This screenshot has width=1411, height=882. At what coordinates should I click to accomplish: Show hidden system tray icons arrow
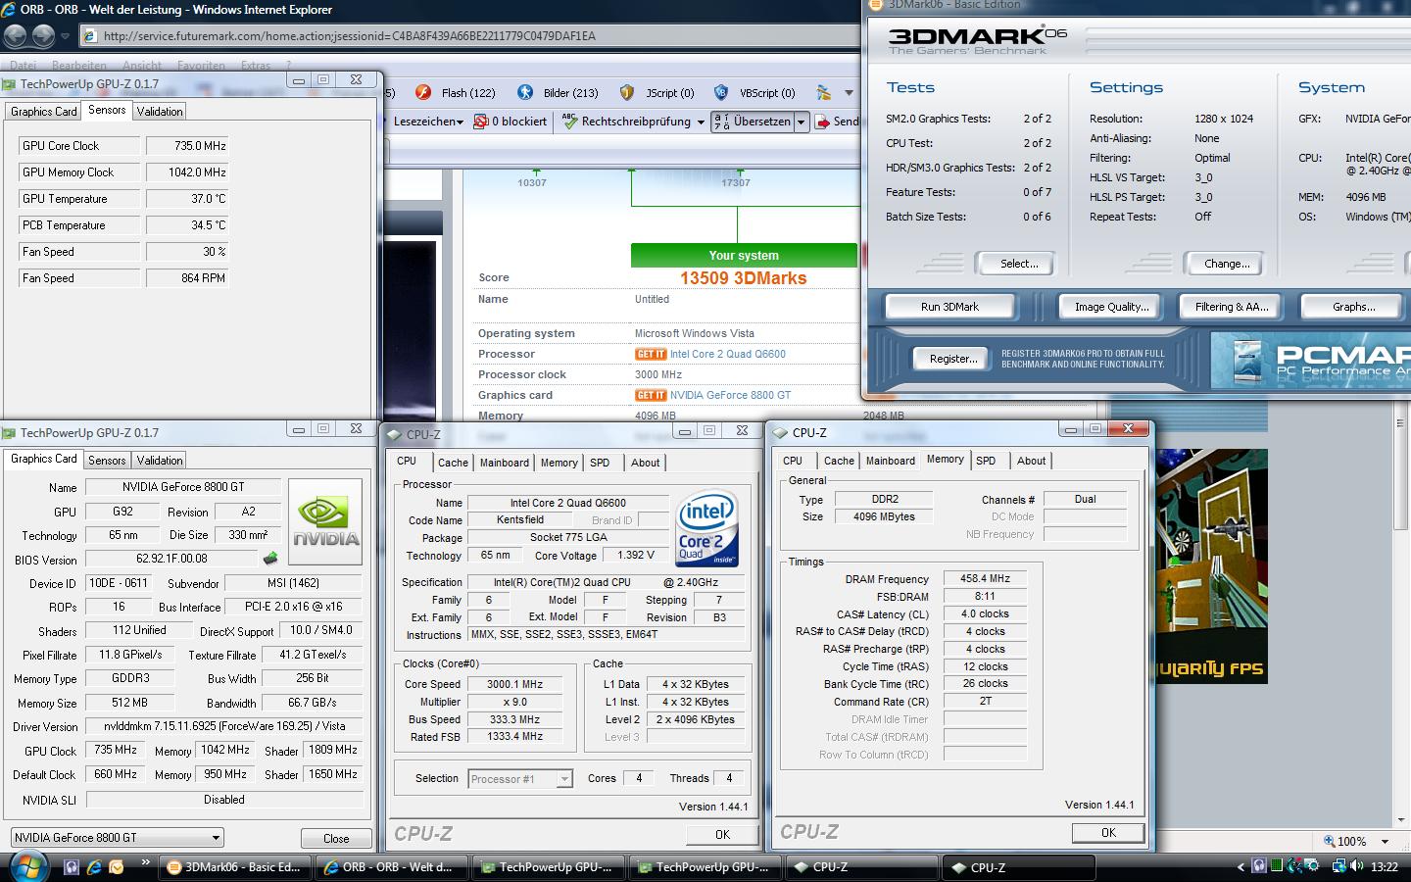(x=1241, y=867)
